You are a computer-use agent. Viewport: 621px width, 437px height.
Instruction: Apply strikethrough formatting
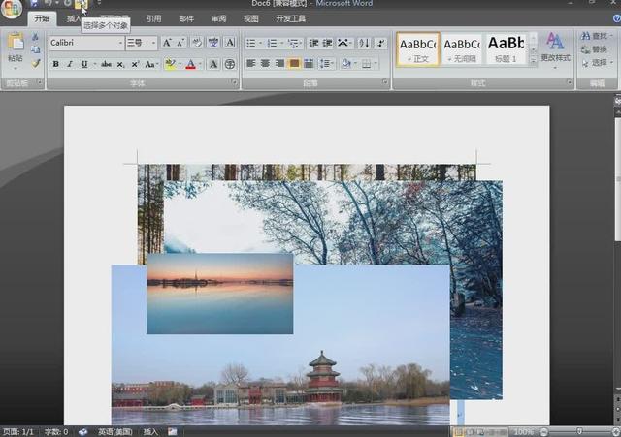[x=106, y=64]
